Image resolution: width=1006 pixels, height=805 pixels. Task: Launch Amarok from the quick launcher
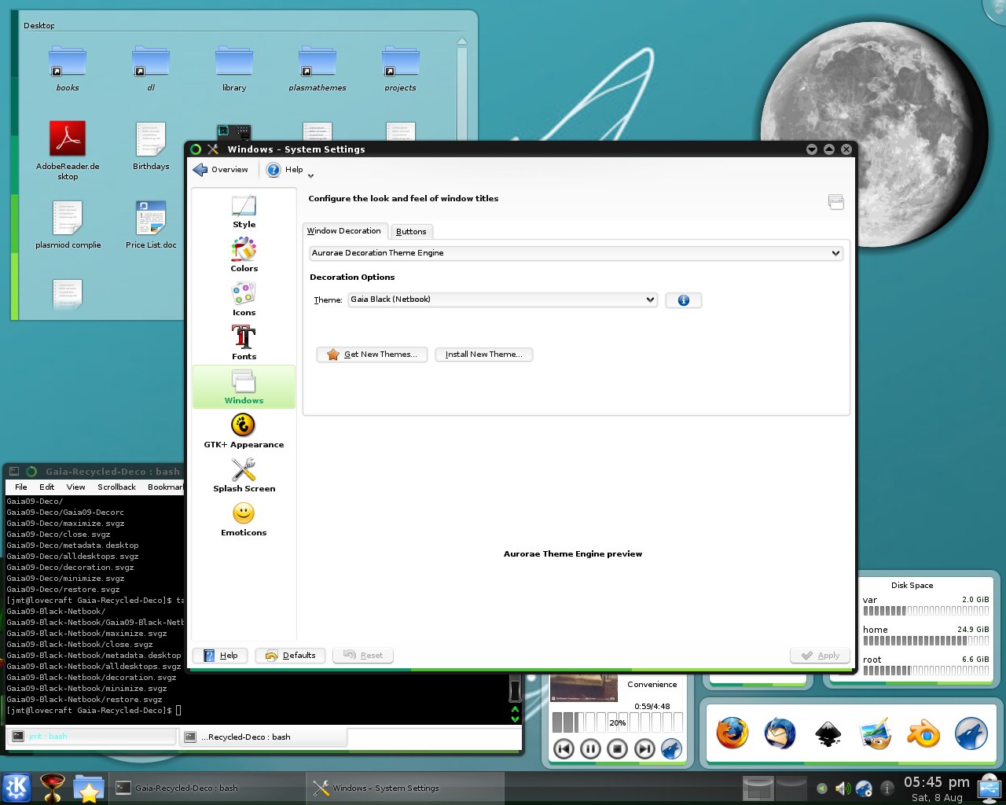[971, 734]
